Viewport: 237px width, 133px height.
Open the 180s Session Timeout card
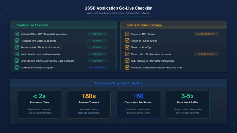tap(89, 104)
